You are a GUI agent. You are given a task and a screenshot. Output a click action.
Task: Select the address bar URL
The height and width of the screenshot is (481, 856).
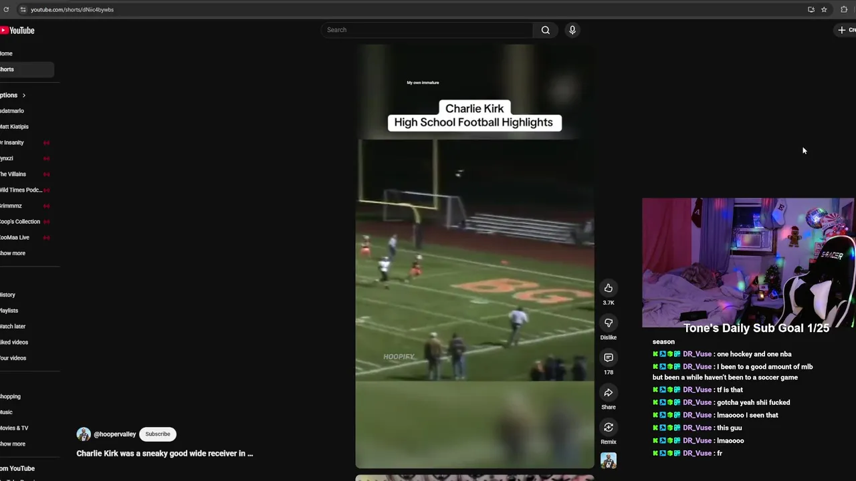point(72,9)
